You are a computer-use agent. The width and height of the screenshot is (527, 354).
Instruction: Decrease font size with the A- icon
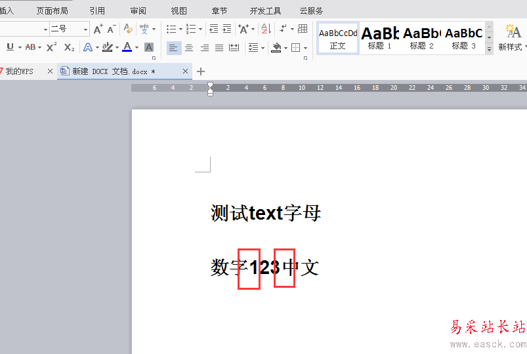(112, 29)
